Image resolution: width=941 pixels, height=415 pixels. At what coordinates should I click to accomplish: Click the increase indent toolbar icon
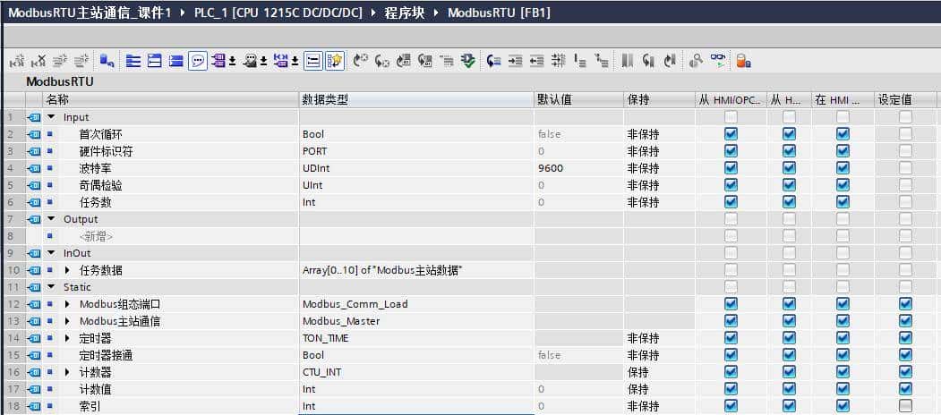point(516,61)
